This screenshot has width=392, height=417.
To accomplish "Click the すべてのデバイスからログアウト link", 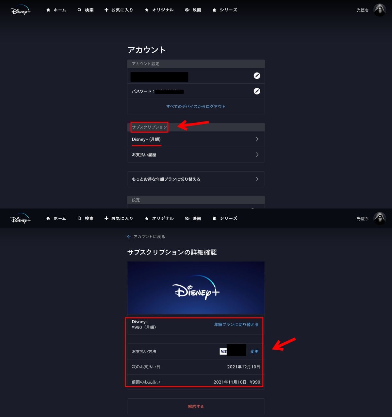I will 196,107.
